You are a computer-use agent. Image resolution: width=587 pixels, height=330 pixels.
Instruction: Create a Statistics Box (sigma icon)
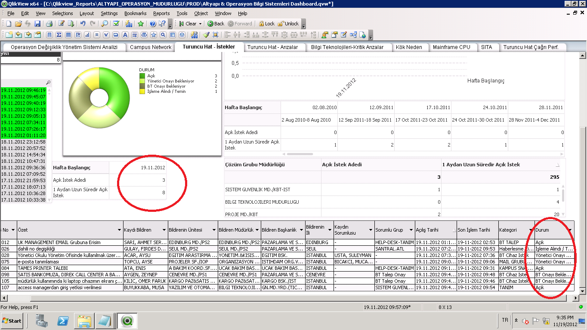[59, 35]
